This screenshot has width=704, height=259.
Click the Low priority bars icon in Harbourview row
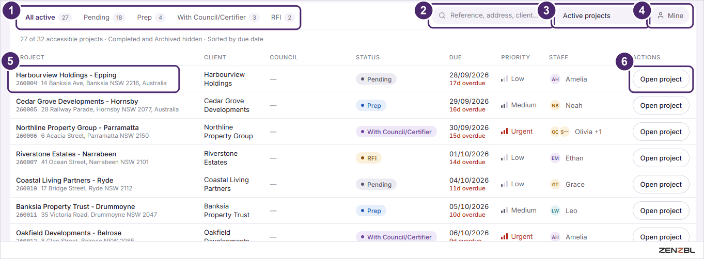pyautogui.click(x=505, y=79)
